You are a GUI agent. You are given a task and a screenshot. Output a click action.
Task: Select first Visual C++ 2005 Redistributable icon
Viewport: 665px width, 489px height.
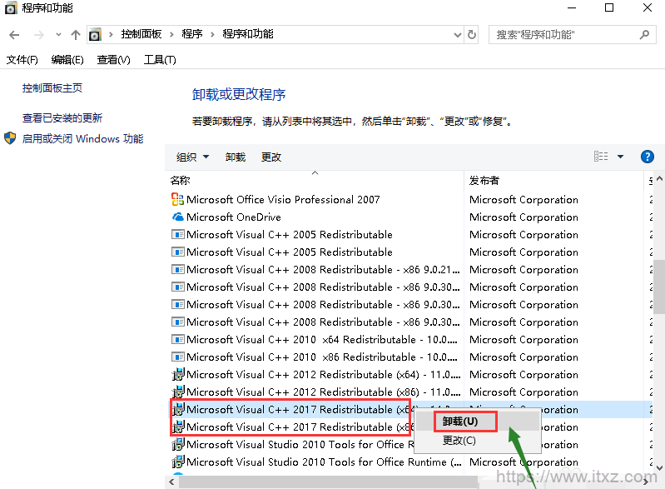(x=178, y=234)
